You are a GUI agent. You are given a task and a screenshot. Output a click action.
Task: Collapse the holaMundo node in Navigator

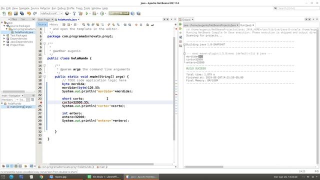click(x=2, y=103)
